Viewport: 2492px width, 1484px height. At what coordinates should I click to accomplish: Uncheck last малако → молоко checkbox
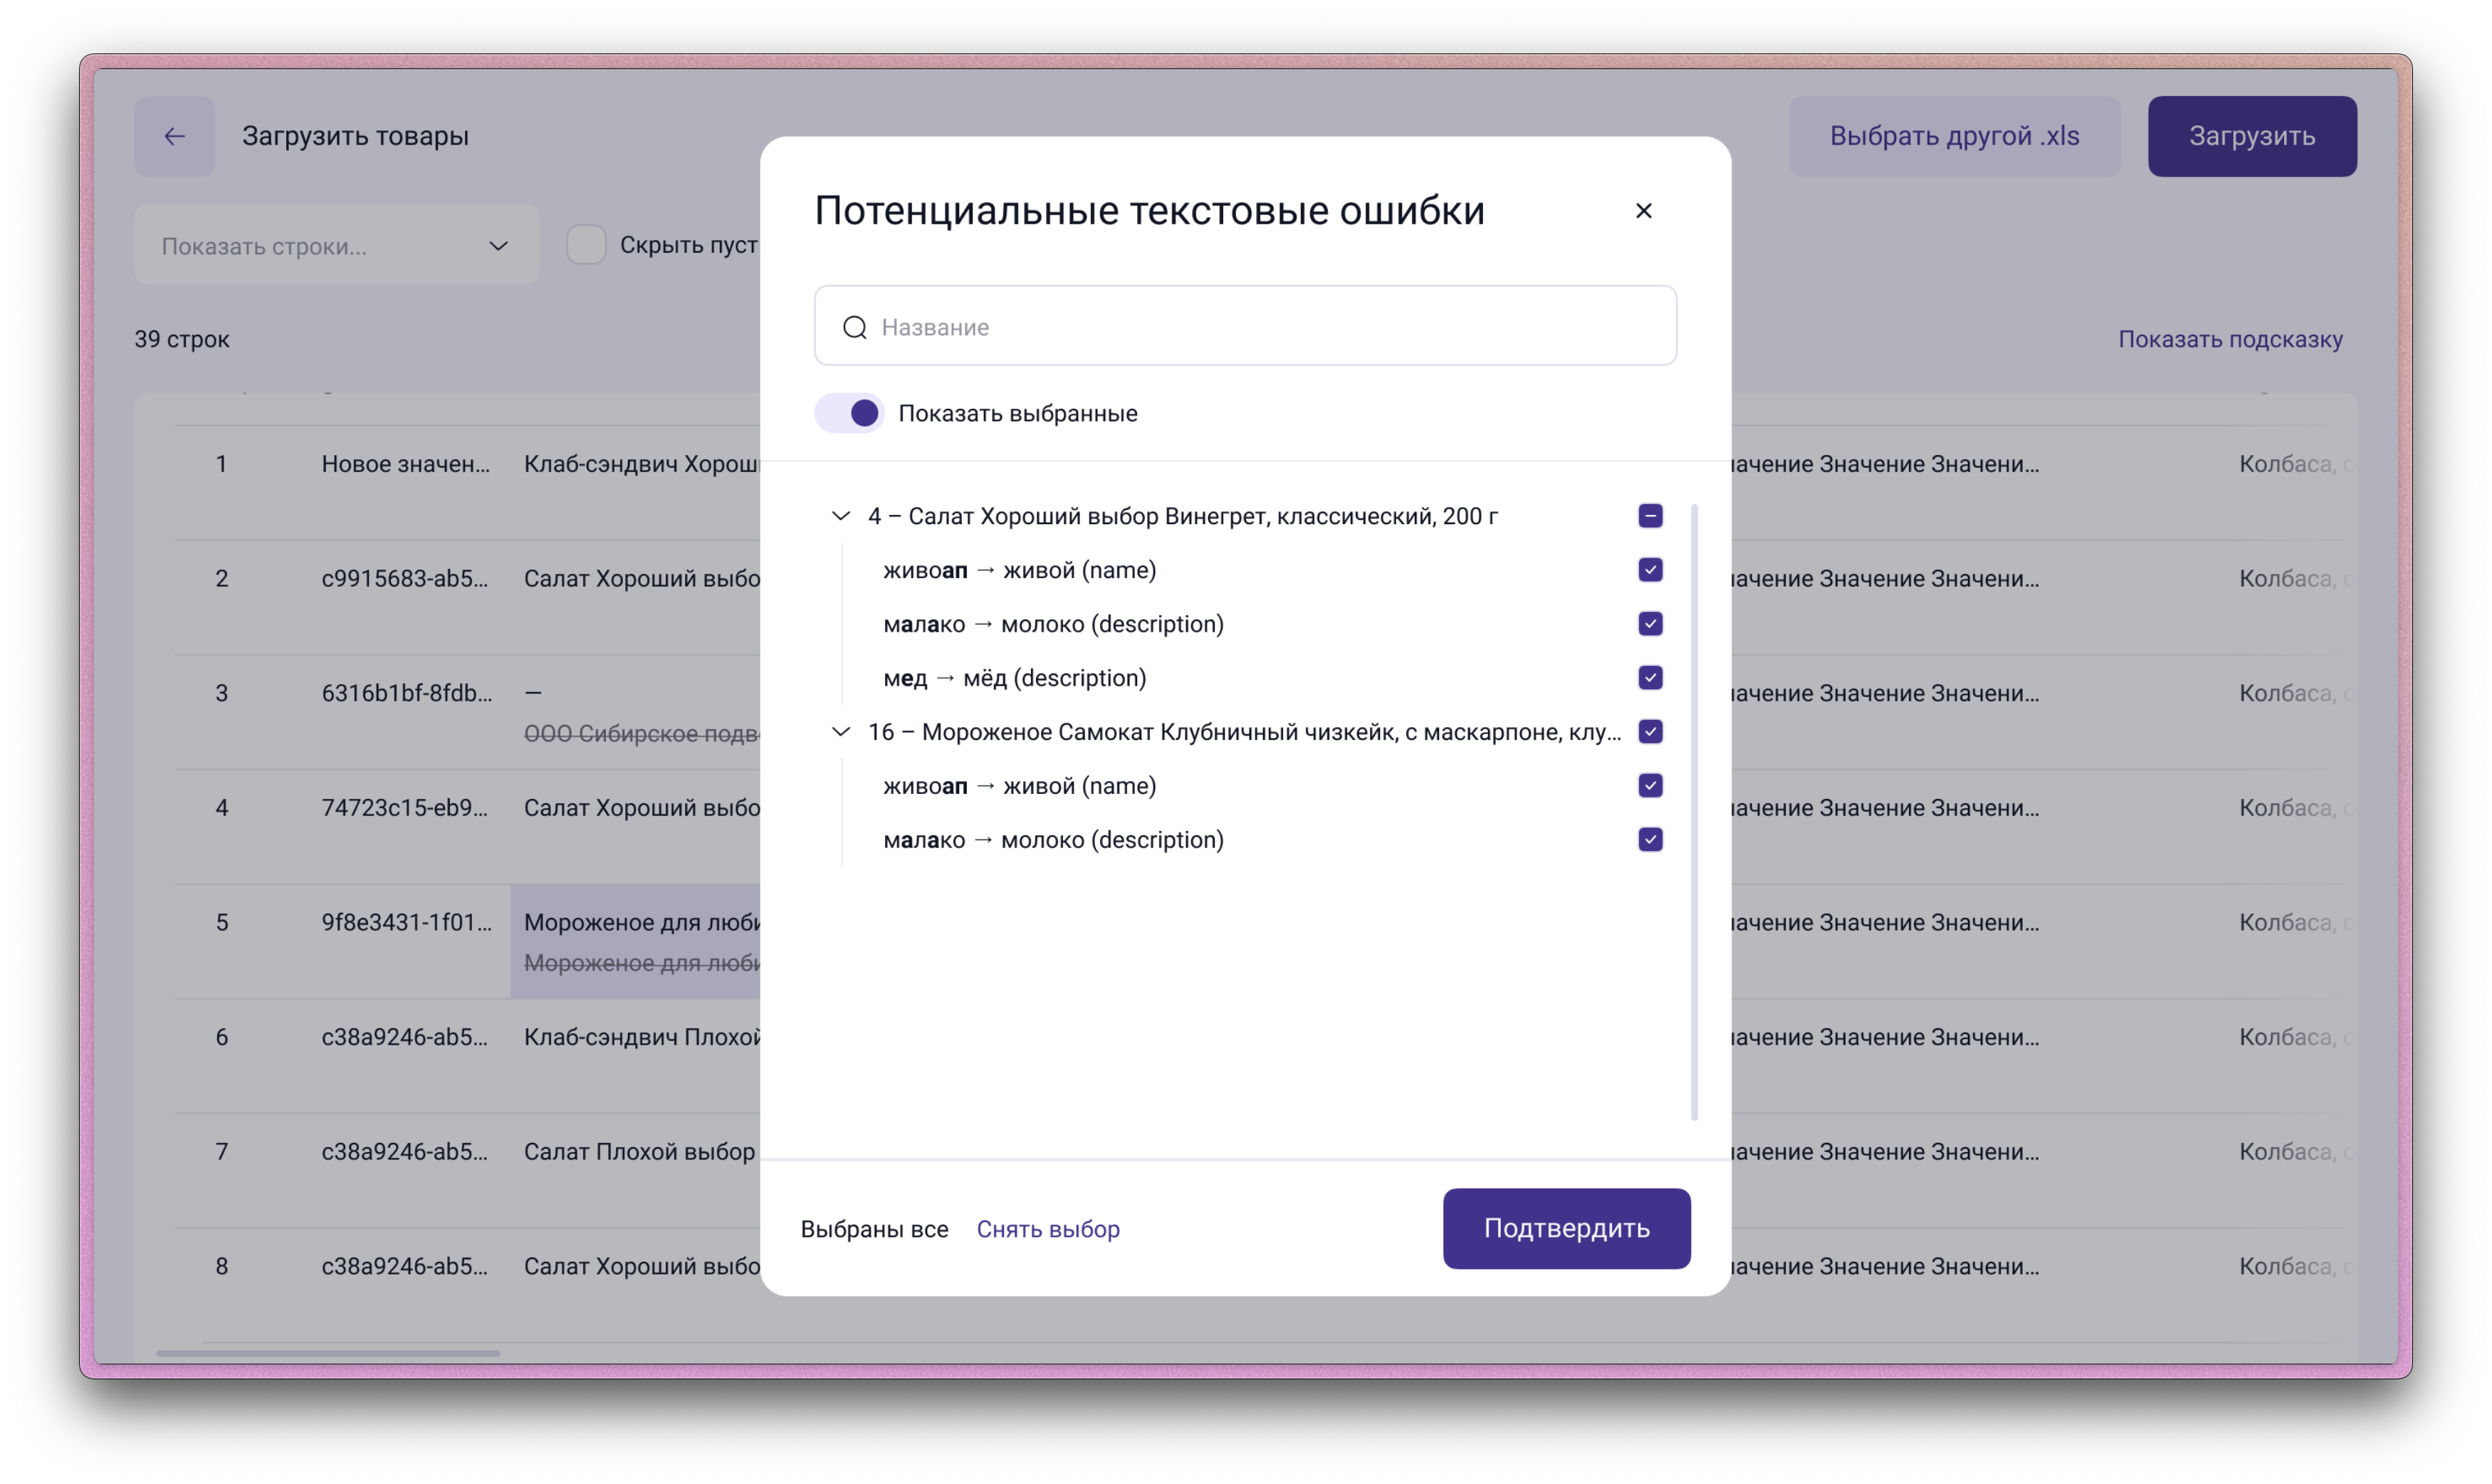pos(1650,840)
